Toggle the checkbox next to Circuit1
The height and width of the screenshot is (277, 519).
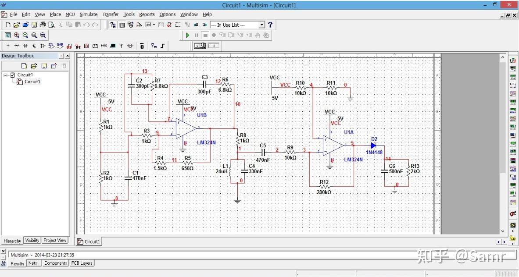point(13,75)
